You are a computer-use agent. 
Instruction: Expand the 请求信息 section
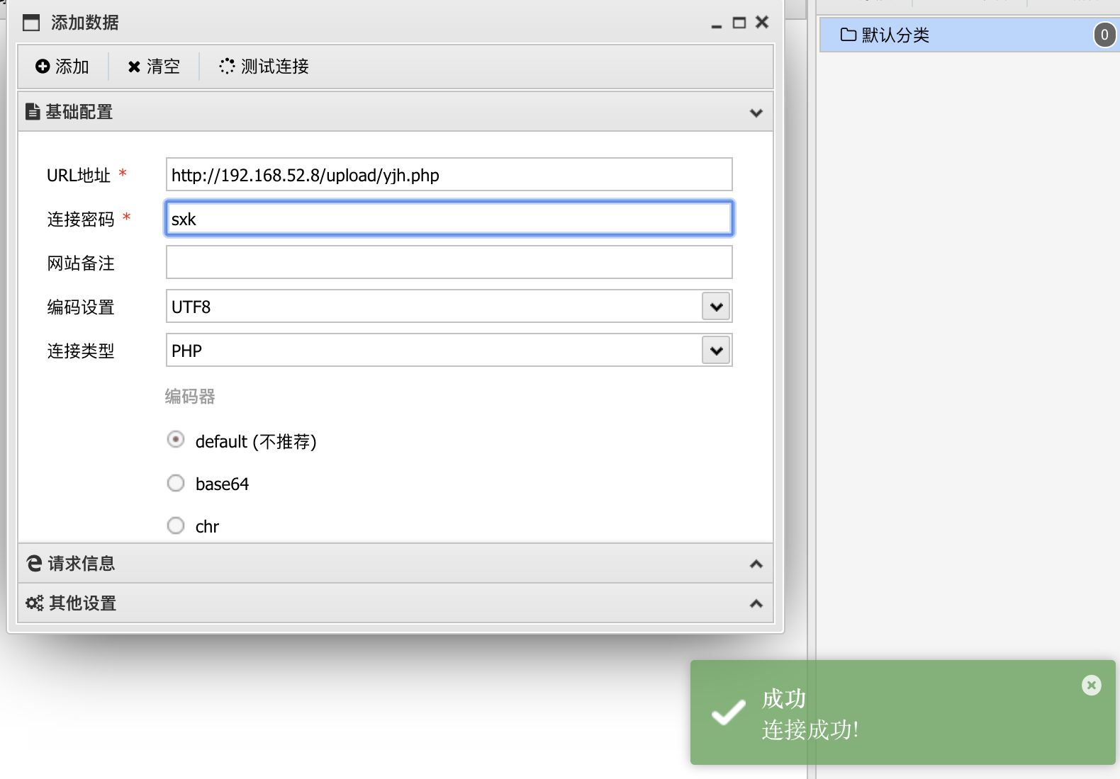tap(756, 564)
